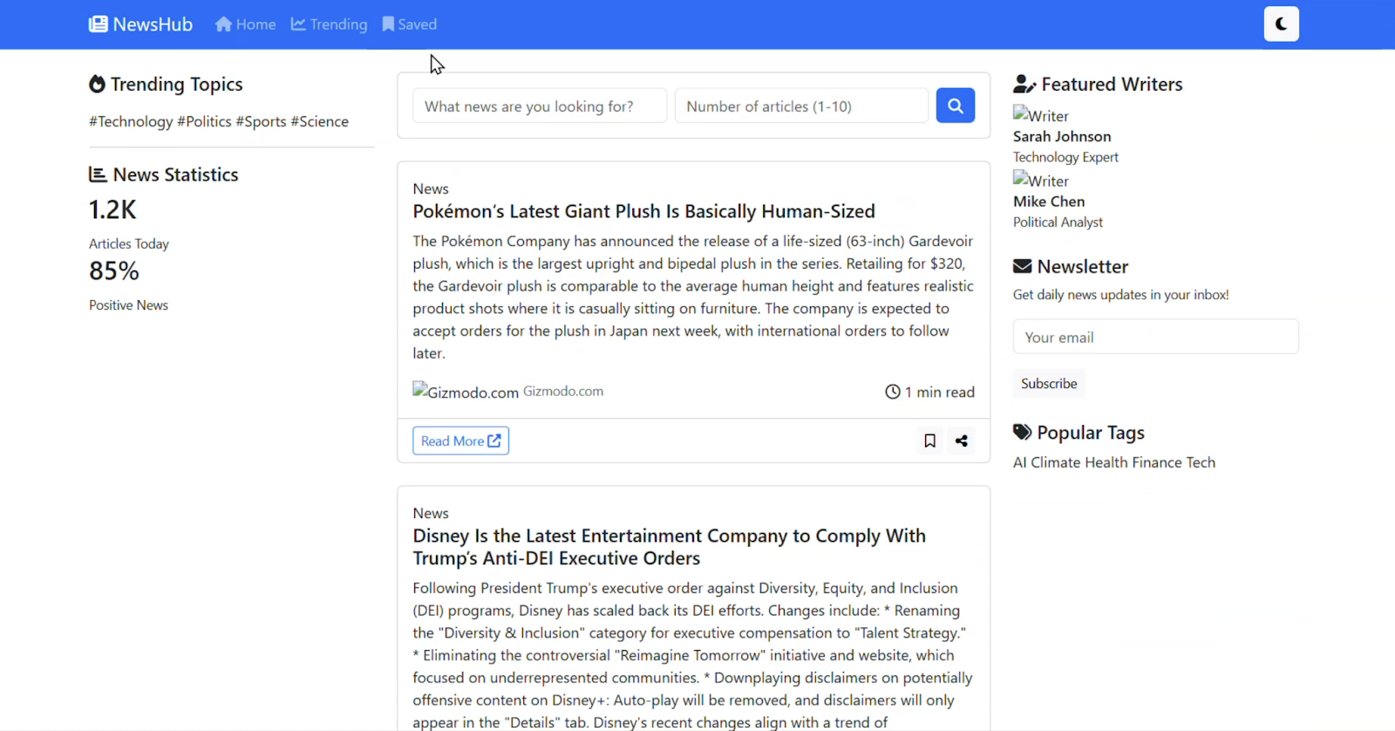Open the Home nav link
Image resolution: width=1395 pixels, height=731 pixels.
click(245, 24)
